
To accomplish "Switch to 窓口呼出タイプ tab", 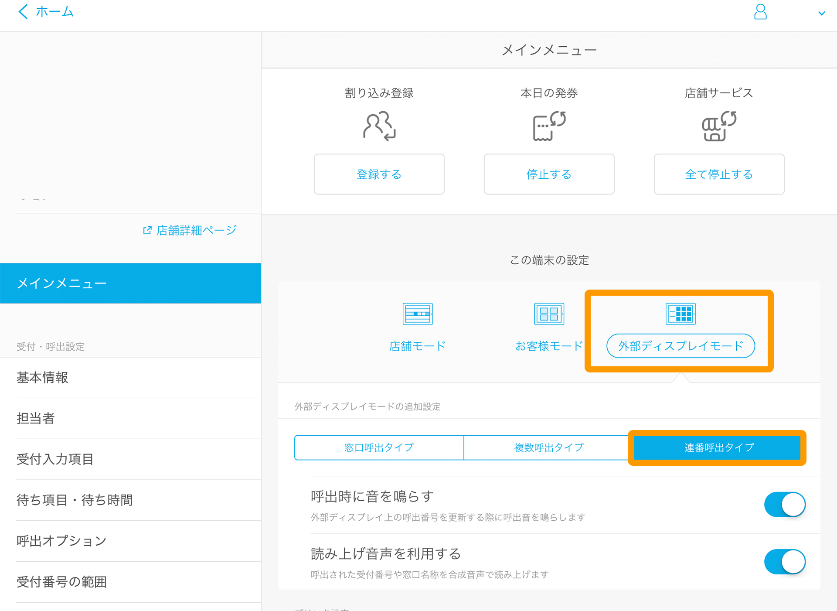I will (x=379, y=447).
